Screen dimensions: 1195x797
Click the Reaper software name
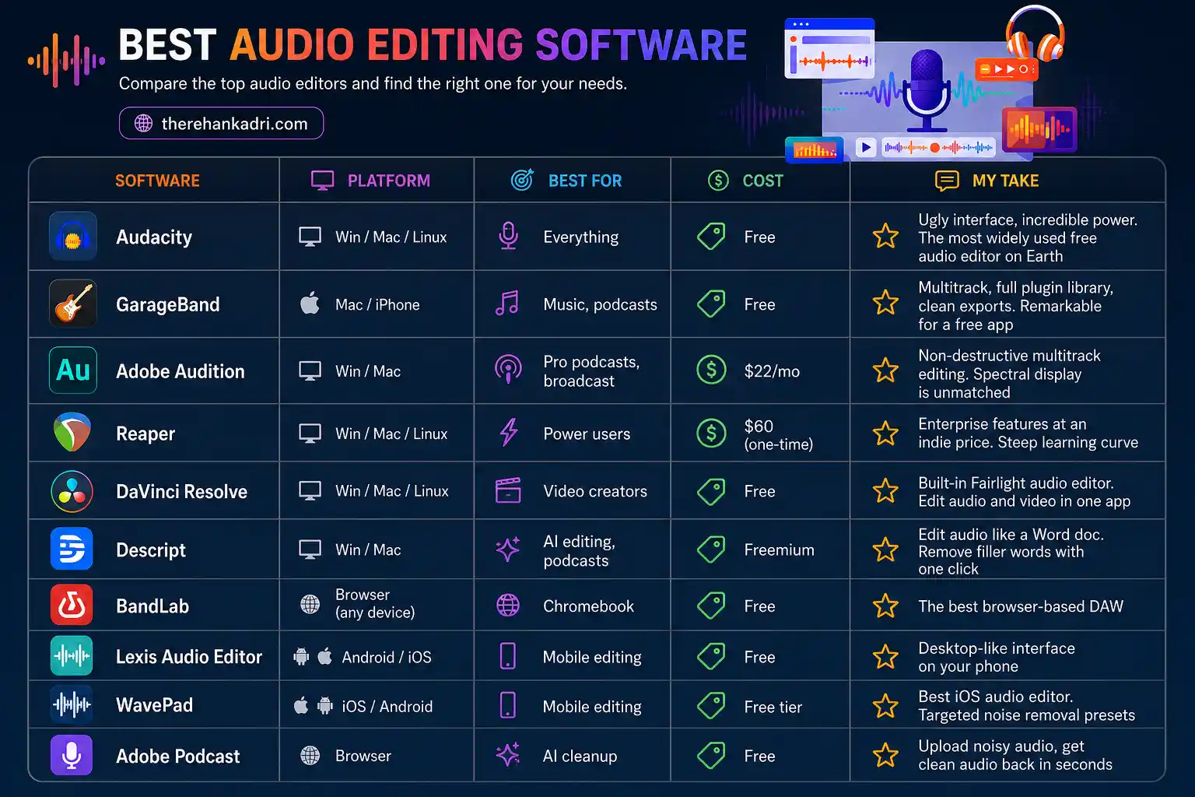145,434
